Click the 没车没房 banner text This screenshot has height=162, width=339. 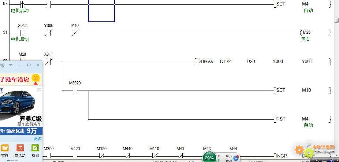point(15,80)
